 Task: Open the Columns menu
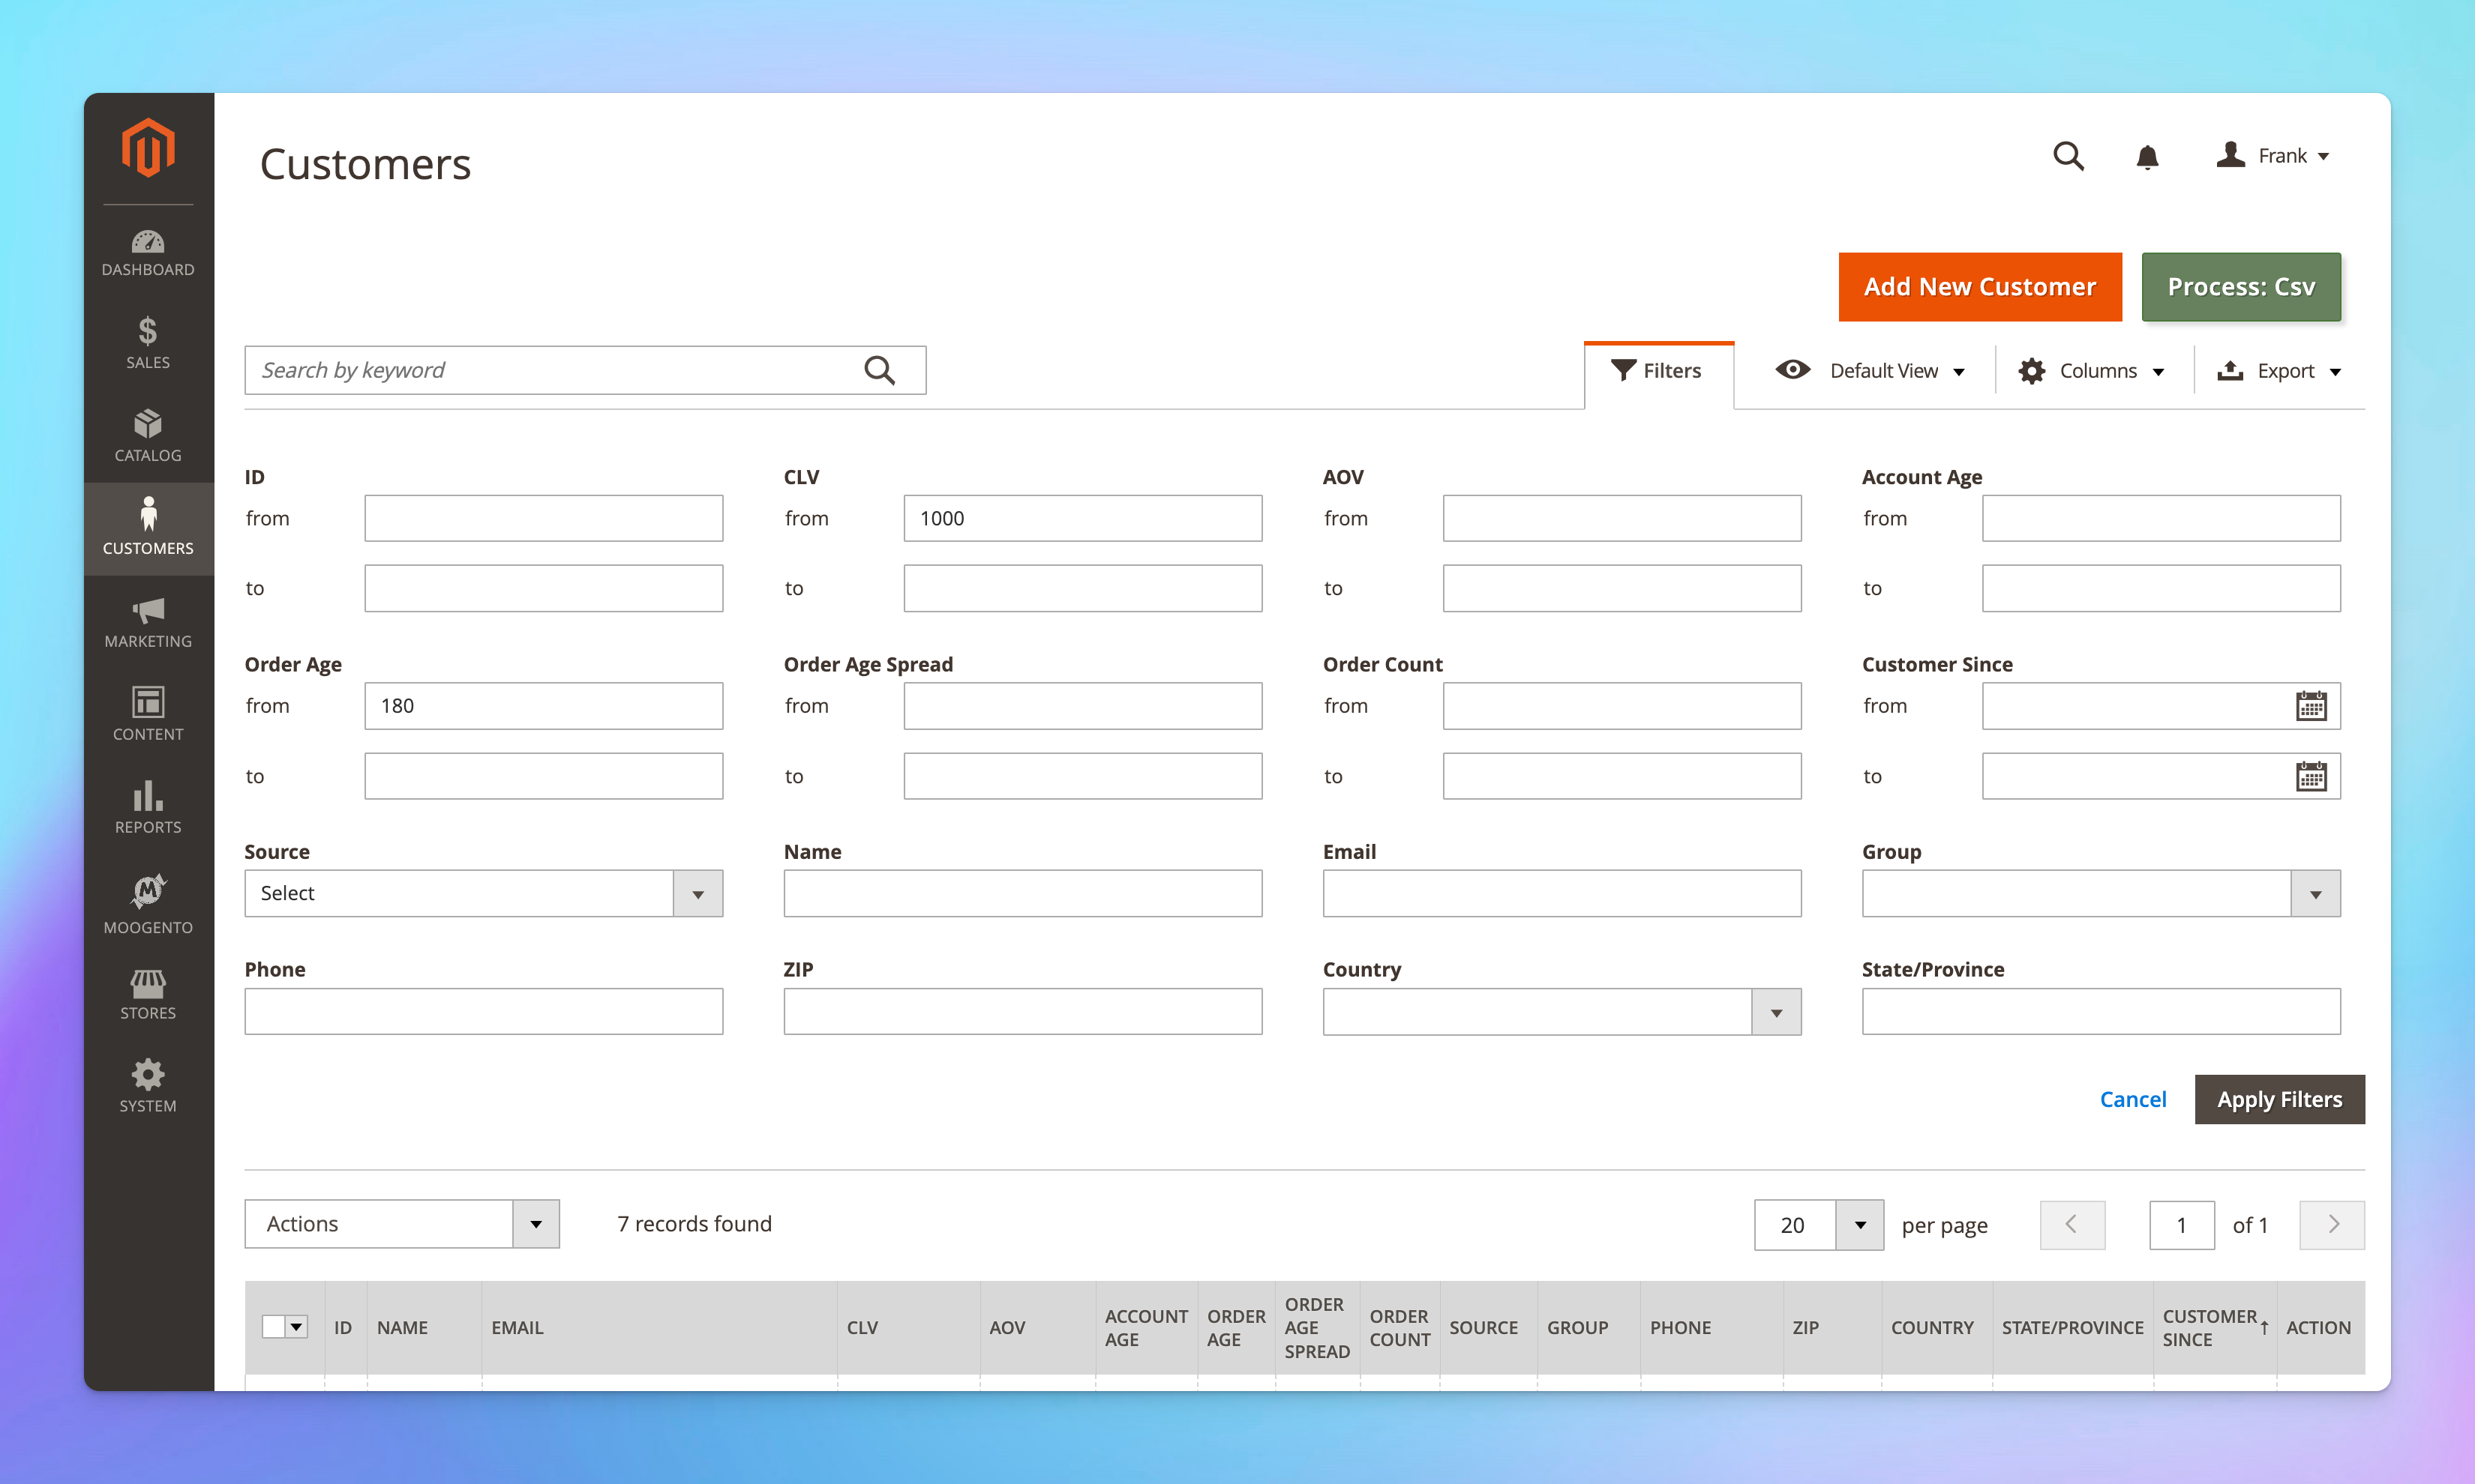point(2093,371)
